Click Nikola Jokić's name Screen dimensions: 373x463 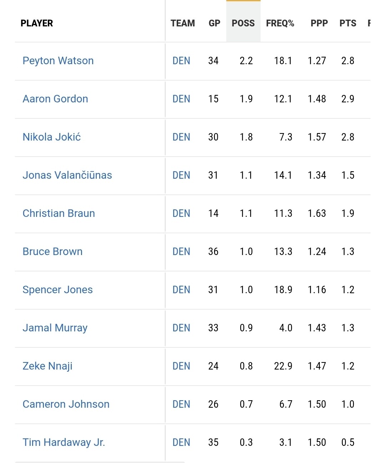coord(52,137)
